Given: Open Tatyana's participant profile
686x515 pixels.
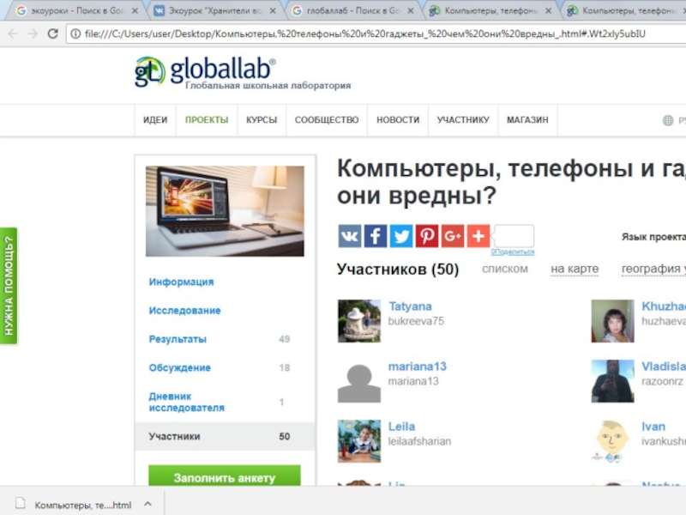Looking at the screenshot, I should (410, 306).
